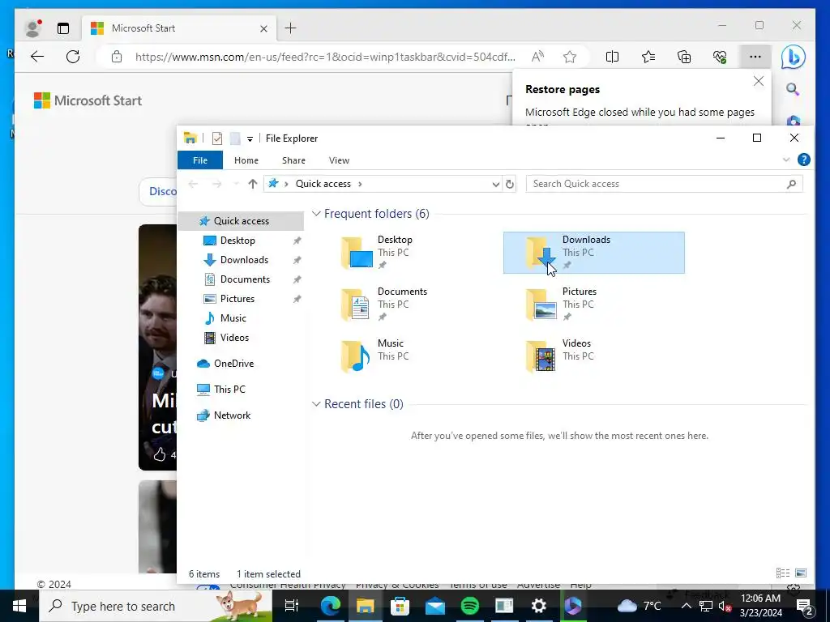Open the Edge tab actions menu
The height and width of the screenshot is (622, 830).
63,28
